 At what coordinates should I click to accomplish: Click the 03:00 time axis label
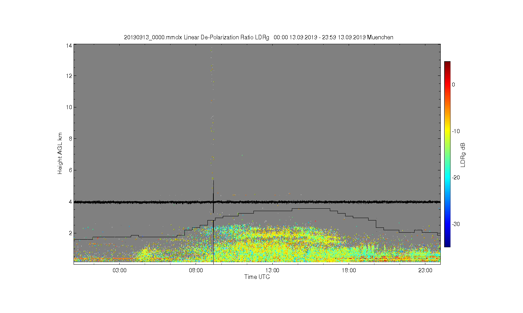[x=120, y=270]
